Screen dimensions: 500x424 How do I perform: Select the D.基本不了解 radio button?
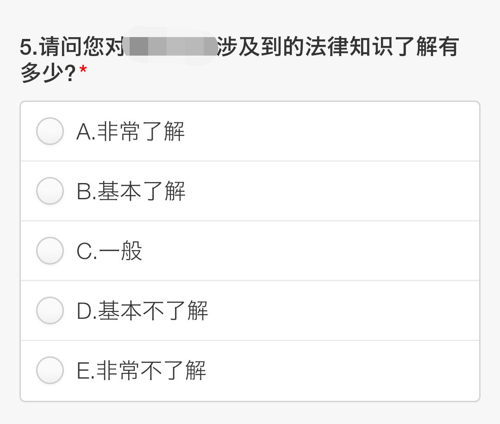point(50,310)
